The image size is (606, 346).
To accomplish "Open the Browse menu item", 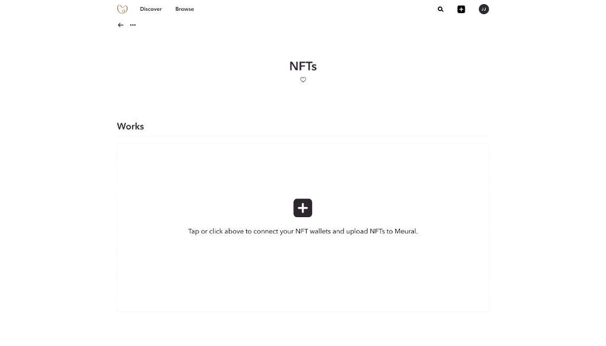I will pos(185,9).
